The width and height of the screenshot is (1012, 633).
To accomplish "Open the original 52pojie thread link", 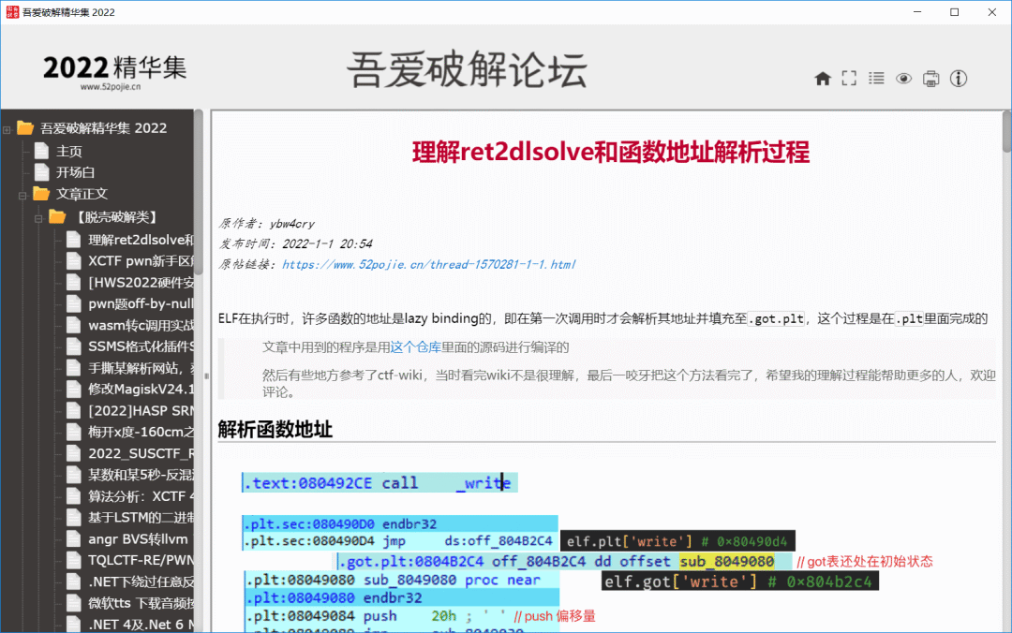I will point(428,265).
